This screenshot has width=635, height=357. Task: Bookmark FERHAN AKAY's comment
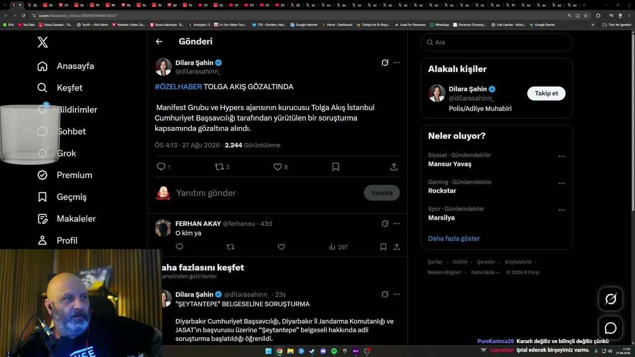coord(383,247)
